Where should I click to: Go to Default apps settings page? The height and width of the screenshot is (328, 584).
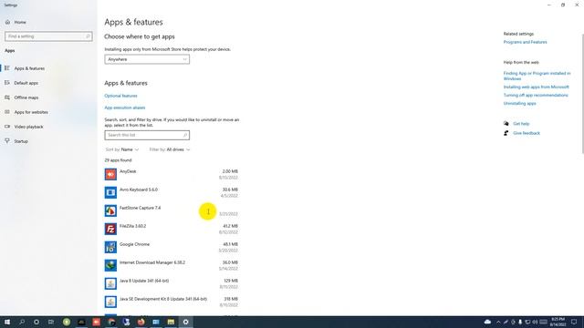[x=26, y=83]
